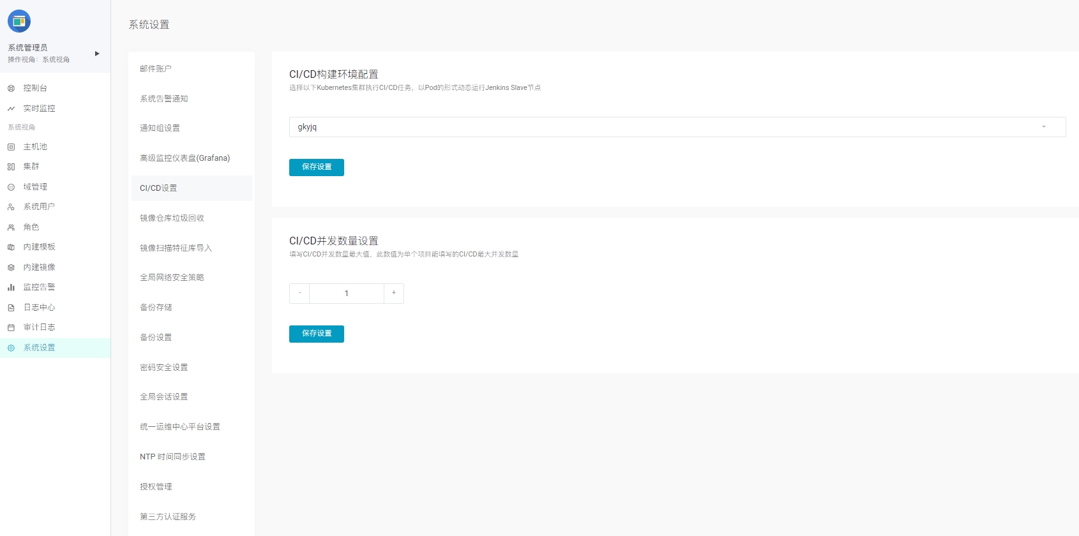Click the 内建镜像 layers icon

pyautogui.click(x=11, y=267)
